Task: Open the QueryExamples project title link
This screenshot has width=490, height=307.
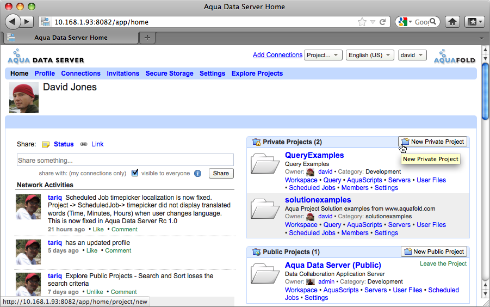Action: 314,155
